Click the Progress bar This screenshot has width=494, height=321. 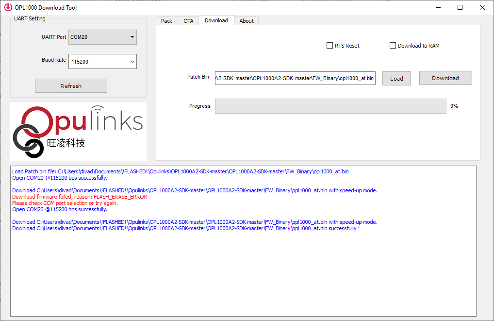[x=330, y=106]
